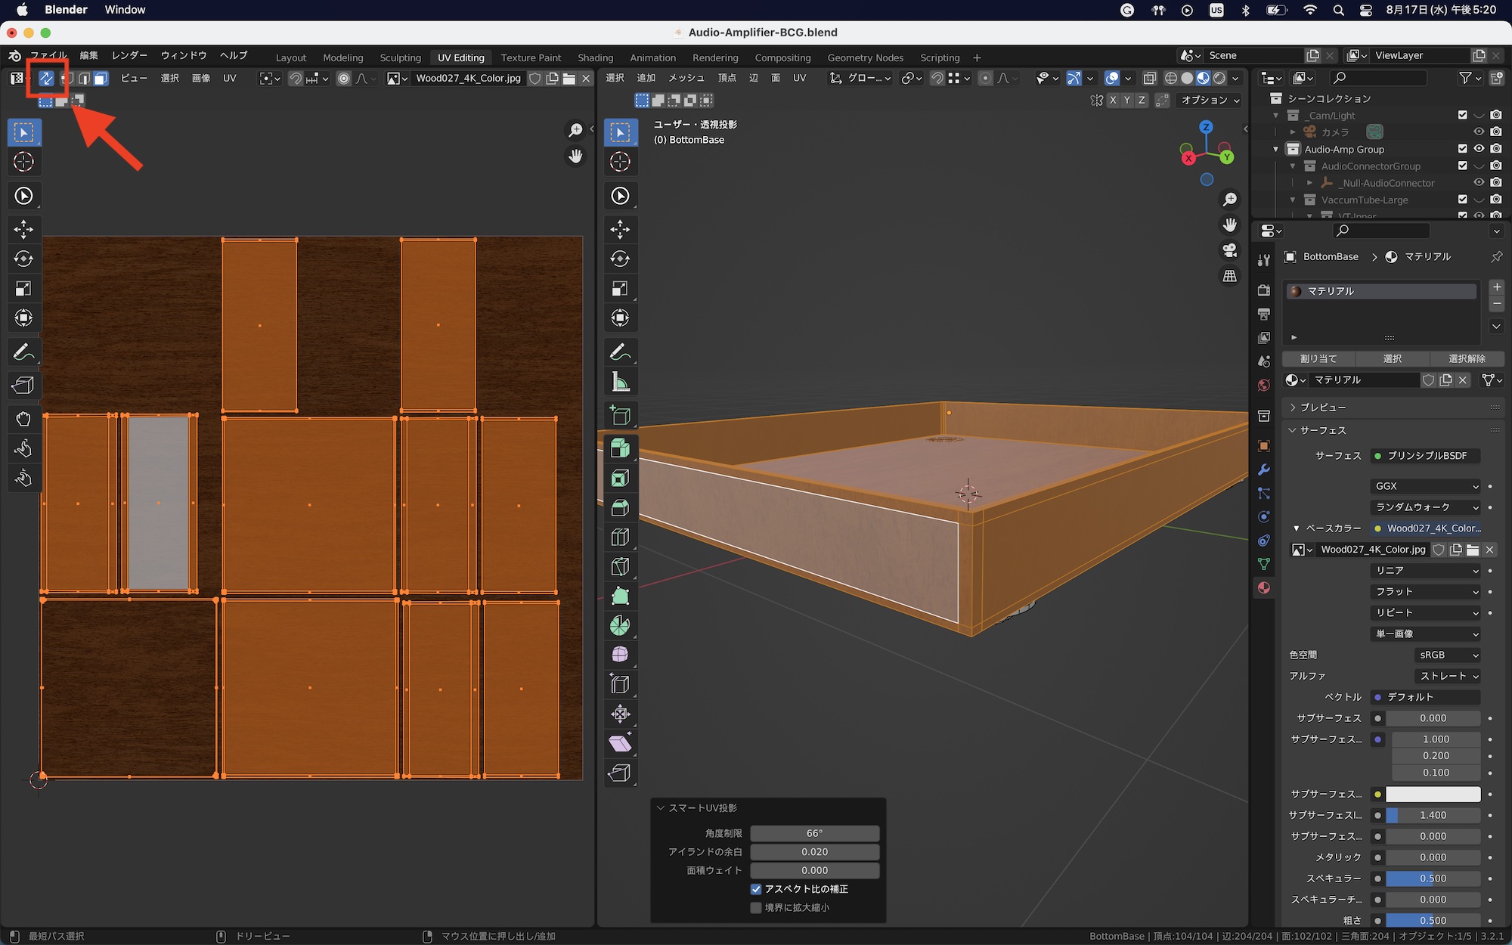Switch to the Shading workspace tab

click(595, 57)
